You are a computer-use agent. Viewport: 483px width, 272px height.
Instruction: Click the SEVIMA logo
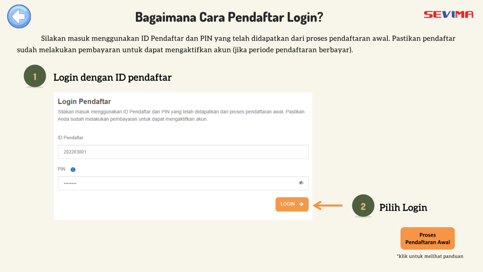448,14
